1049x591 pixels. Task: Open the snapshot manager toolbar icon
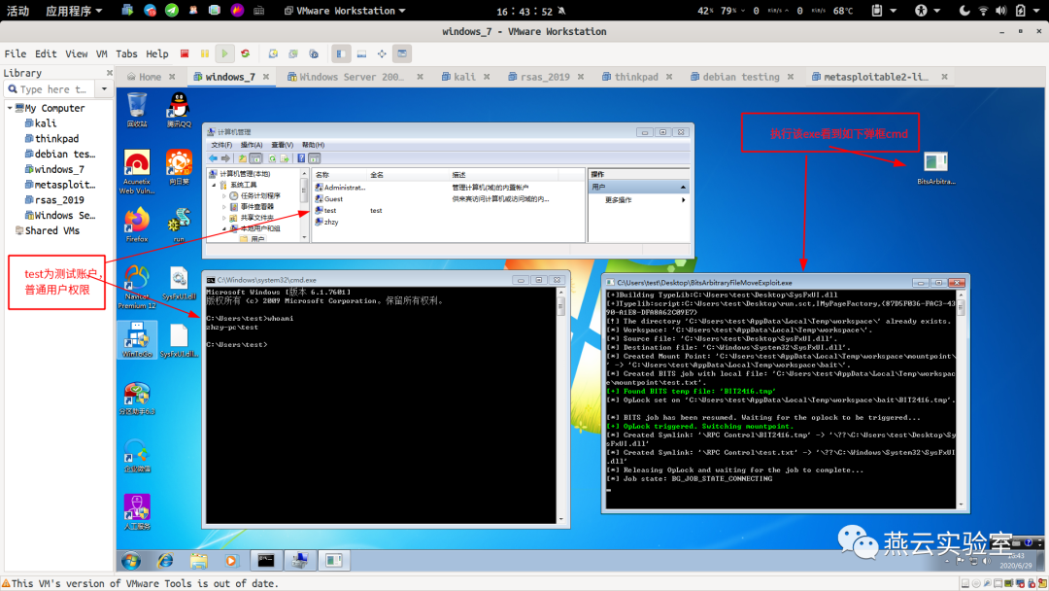click(314, 53)
